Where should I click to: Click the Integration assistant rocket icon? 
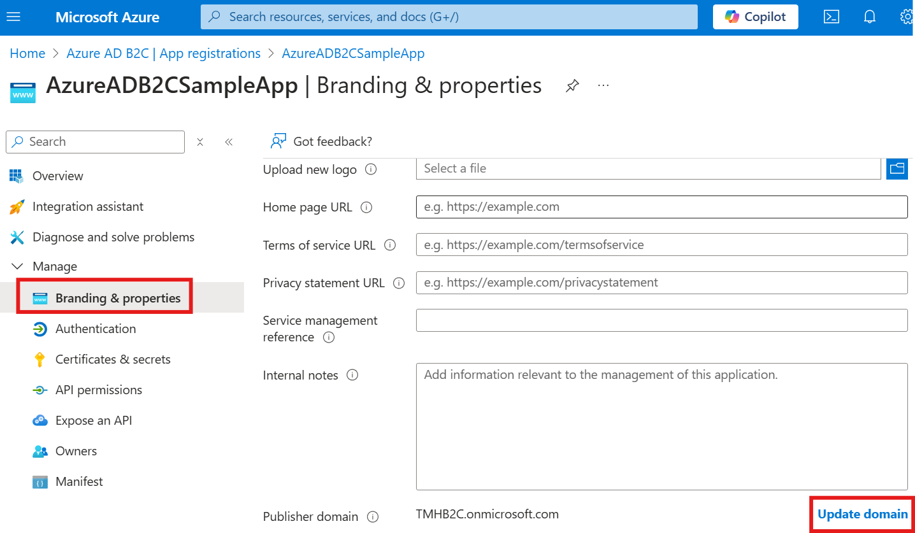17,206
